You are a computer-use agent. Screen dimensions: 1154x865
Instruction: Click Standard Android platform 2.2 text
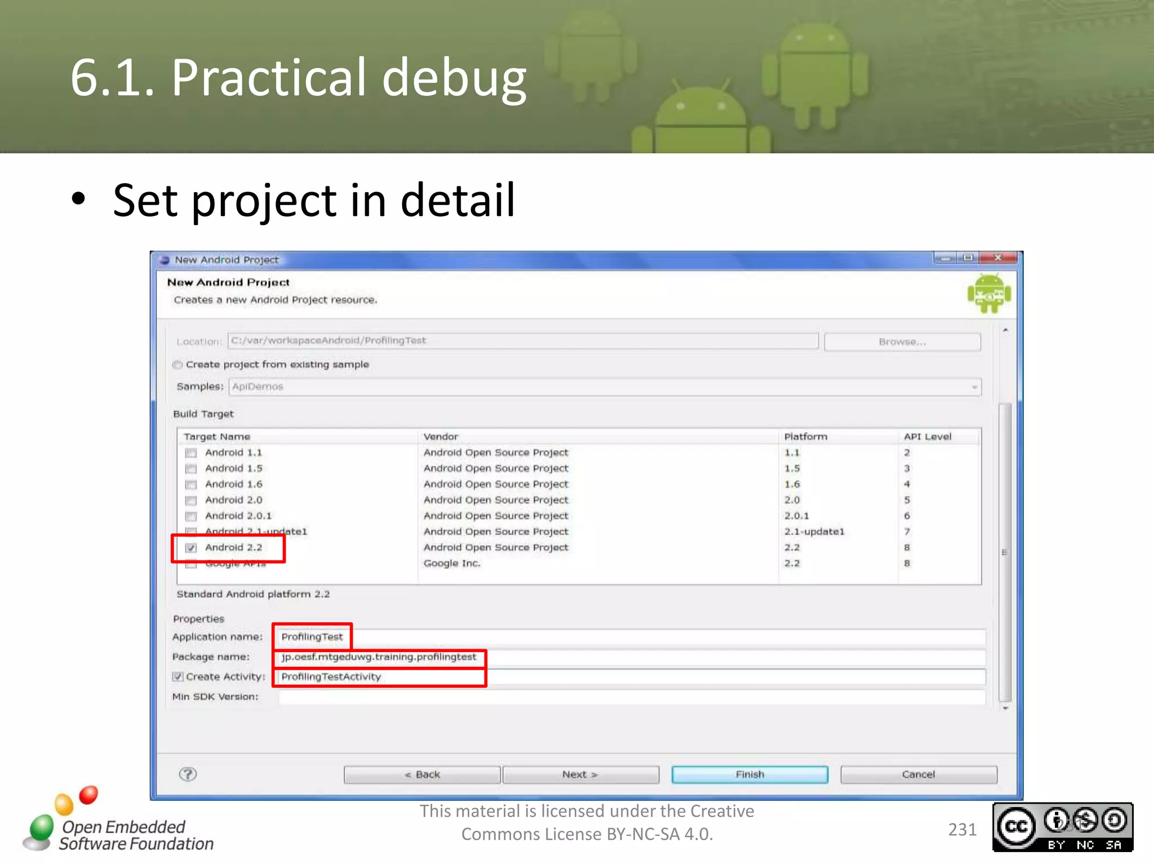254,594
